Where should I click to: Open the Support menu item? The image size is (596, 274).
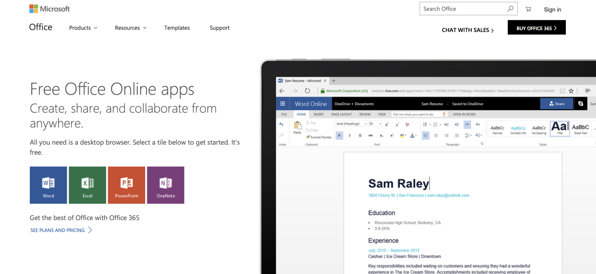(x=220, y=28)
